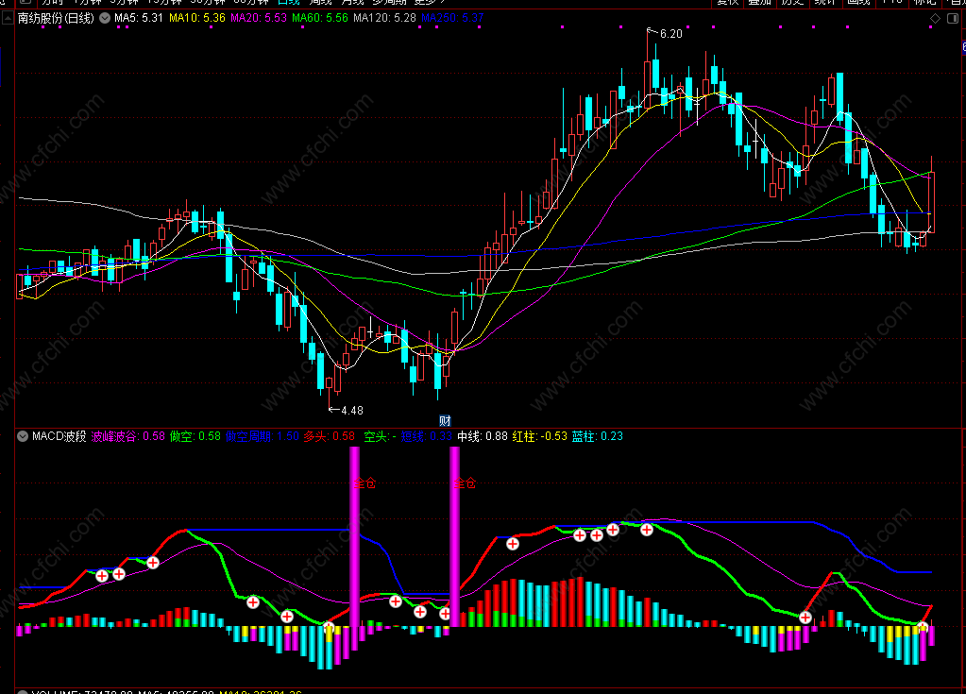
Task: Click the yellow 红柱: -0.53 value
Action: pos(540,436)
